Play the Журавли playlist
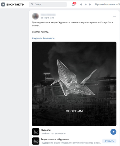This screenshot has height=146, width=120. coord(113,132)
